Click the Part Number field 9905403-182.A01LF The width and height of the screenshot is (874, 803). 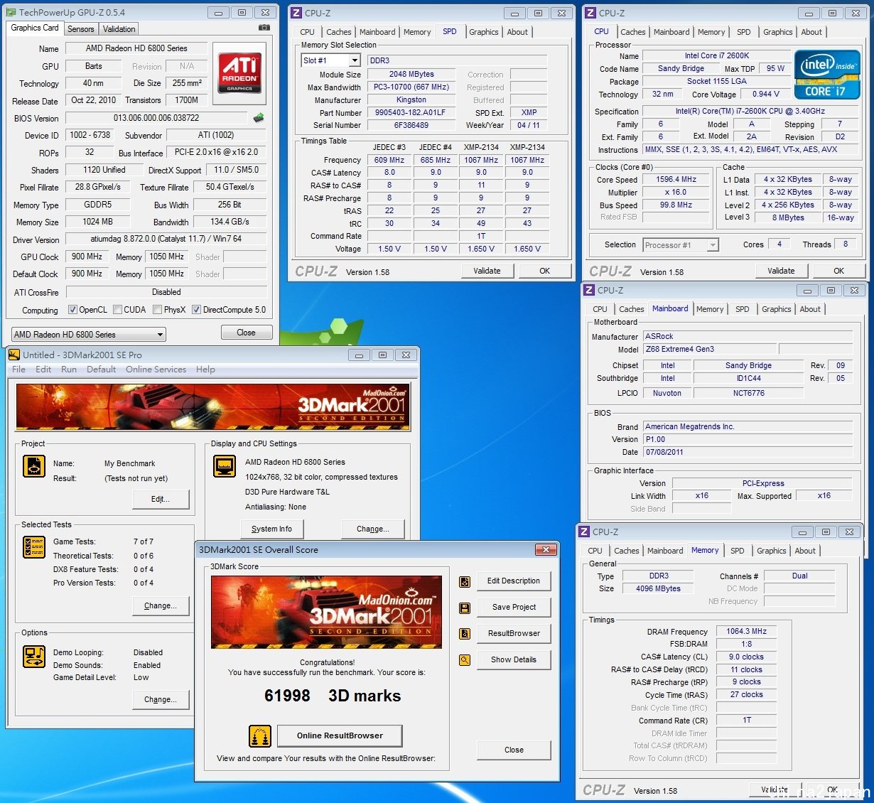410,112
